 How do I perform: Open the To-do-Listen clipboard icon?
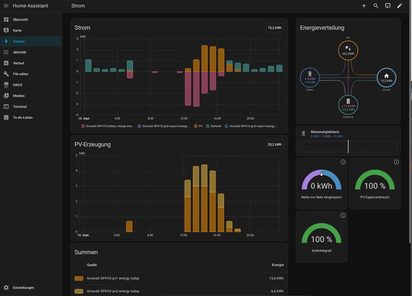point(6,117)
